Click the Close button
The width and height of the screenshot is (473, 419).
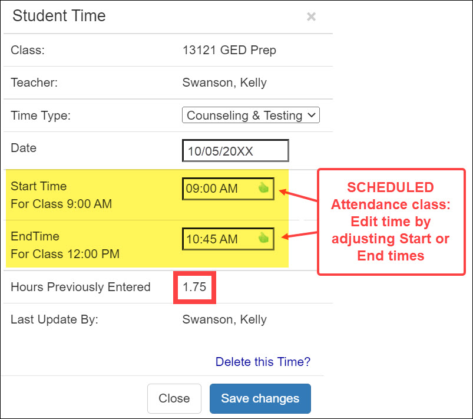point(174,398)
